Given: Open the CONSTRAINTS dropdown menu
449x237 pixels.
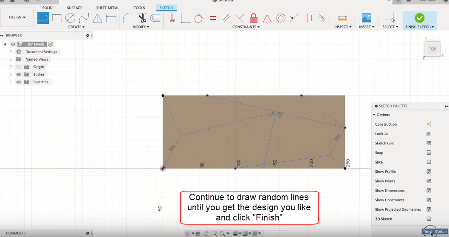Looking at the screenshot, I should (x=246, y=27).
